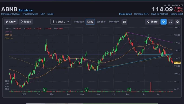
Task: Open chart settings gear
Action: (x=178, y=22)
